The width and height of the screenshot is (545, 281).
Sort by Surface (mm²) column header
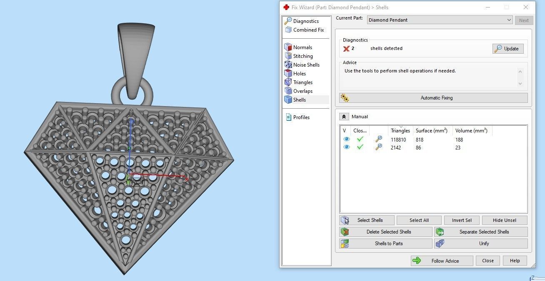(x=433, y=131)
